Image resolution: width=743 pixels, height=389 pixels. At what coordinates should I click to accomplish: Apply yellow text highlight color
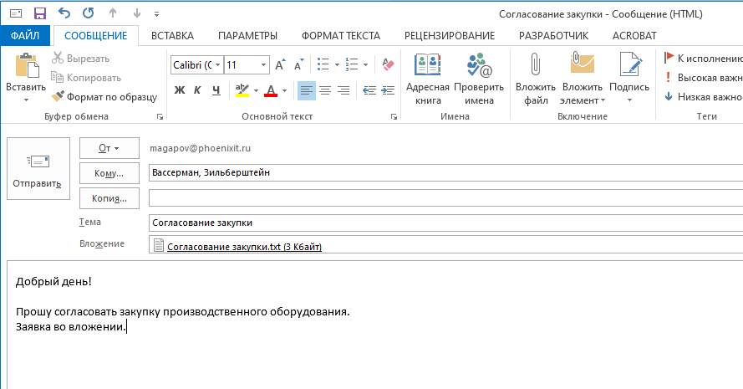[242, 90]
